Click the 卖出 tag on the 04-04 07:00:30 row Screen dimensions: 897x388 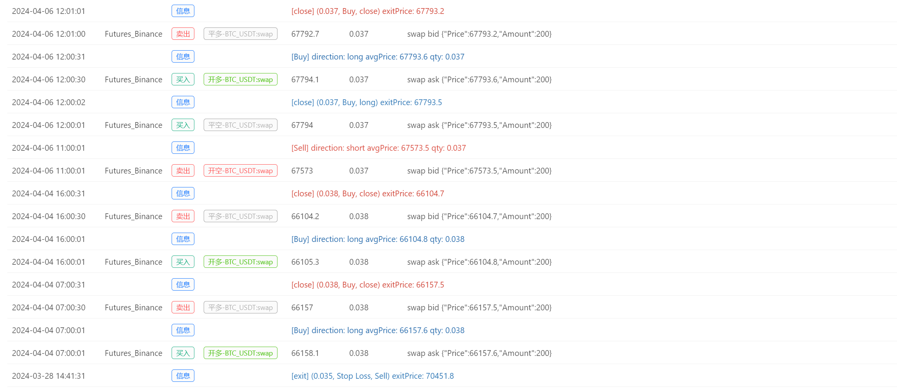point(183,307)
